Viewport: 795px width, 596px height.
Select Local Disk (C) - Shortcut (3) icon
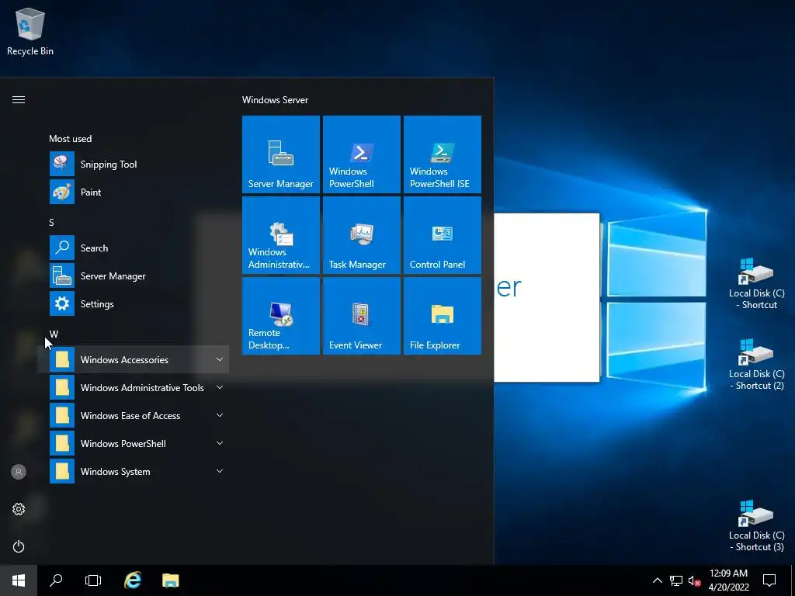pyautogui.click(x=756, y=525)
